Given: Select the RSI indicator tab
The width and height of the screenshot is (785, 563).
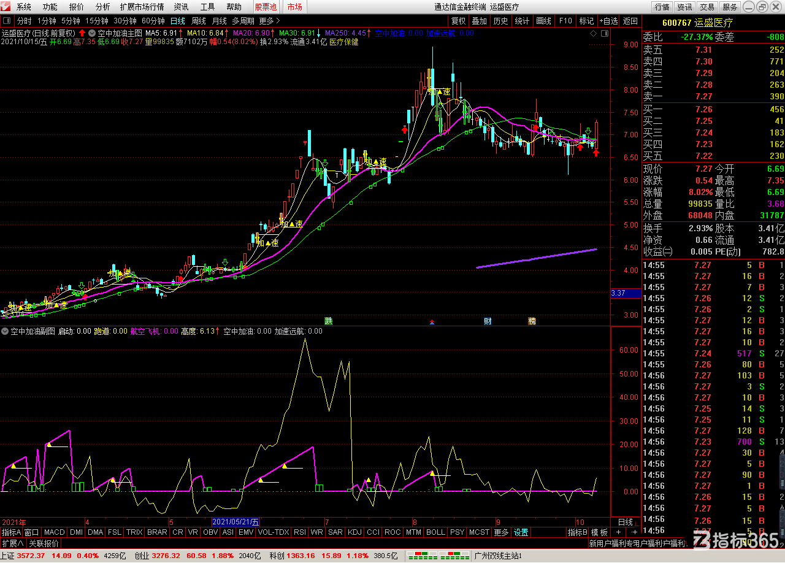Looking at the screenshot, I should pyautogui.click(x=300, y=532).
